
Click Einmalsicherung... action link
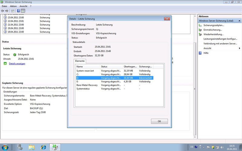point(213,30)
